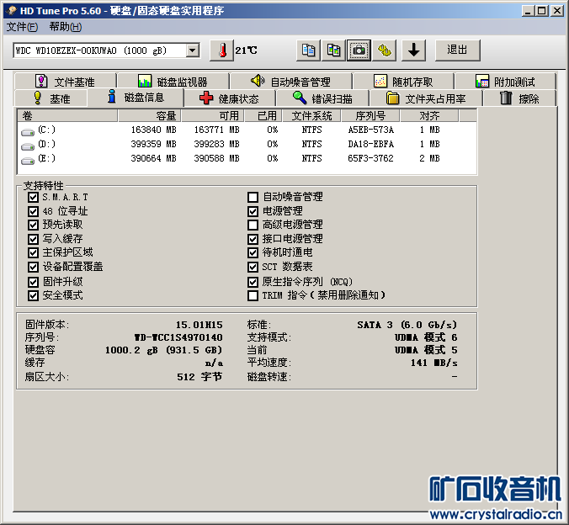Select the (C:) volume row
The width and height of the screenshot is (569, 525).
click(247, 130)
